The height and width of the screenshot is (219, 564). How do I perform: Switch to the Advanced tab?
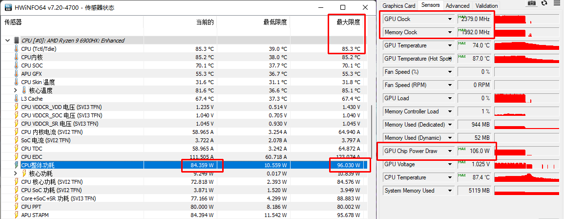458,6
